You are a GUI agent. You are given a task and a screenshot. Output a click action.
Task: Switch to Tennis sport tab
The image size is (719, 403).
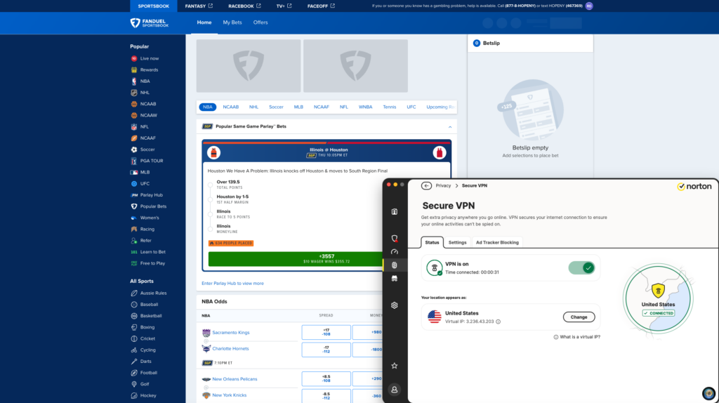pyautogui.click(x=389, y=107)
